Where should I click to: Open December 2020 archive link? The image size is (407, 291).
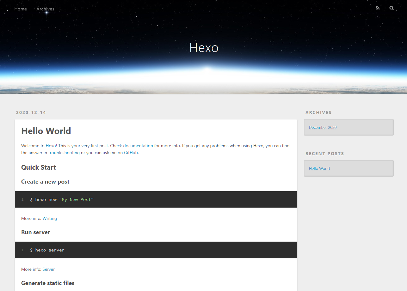[323, 127]
